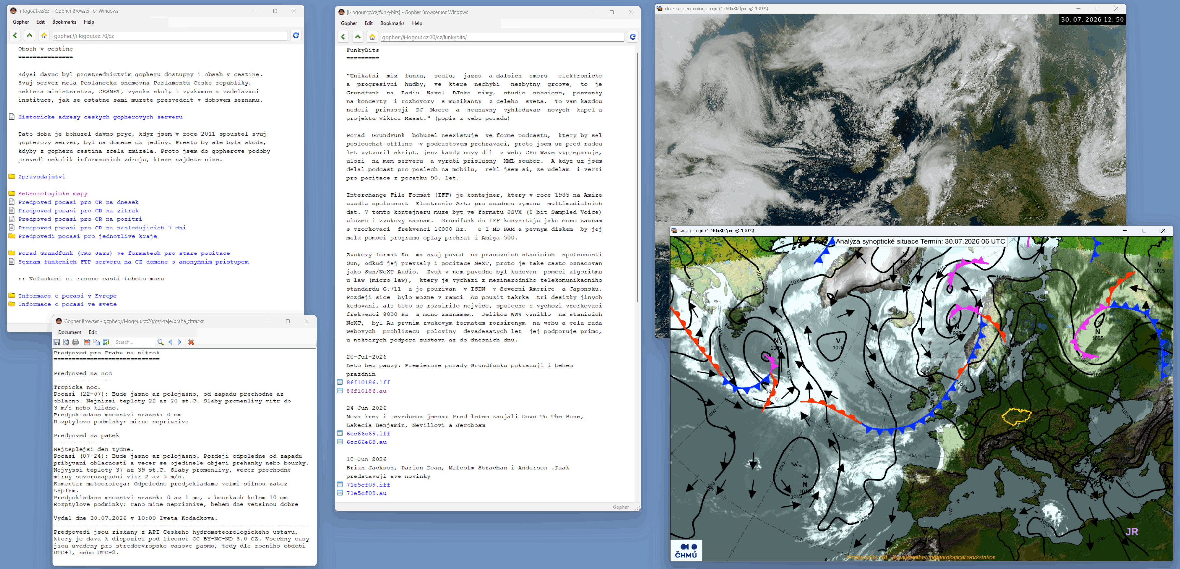The height and width of the screenshot is (569, 1180).
Task: Click the document icon beside 86f10186.iff
Action: (x=340, y=382)
